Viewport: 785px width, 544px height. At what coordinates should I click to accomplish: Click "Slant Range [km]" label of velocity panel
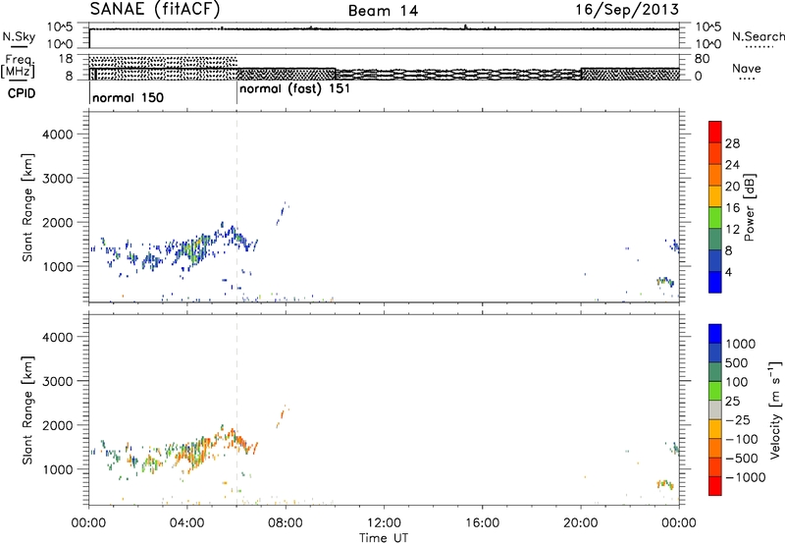pyautogui.click(x=27, y=410)
